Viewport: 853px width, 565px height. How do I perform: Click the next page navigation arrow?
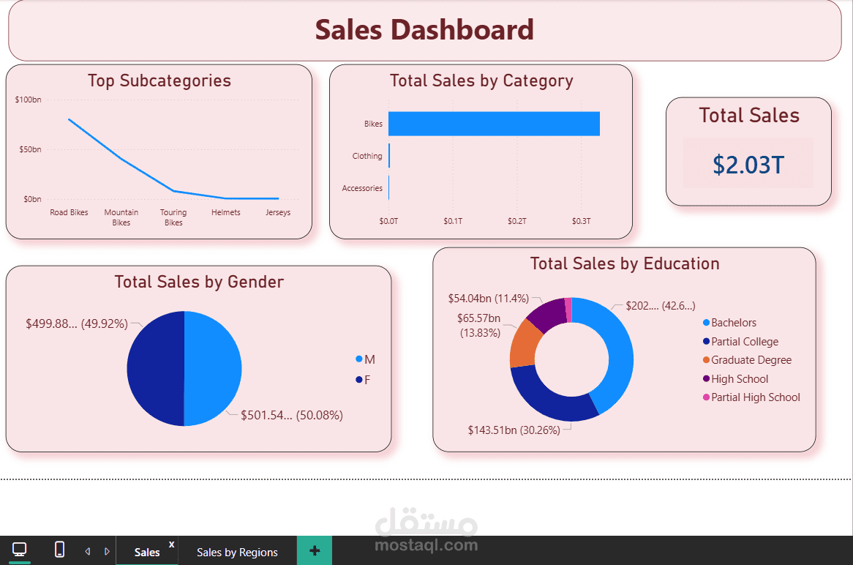click(x=107, y=550)
